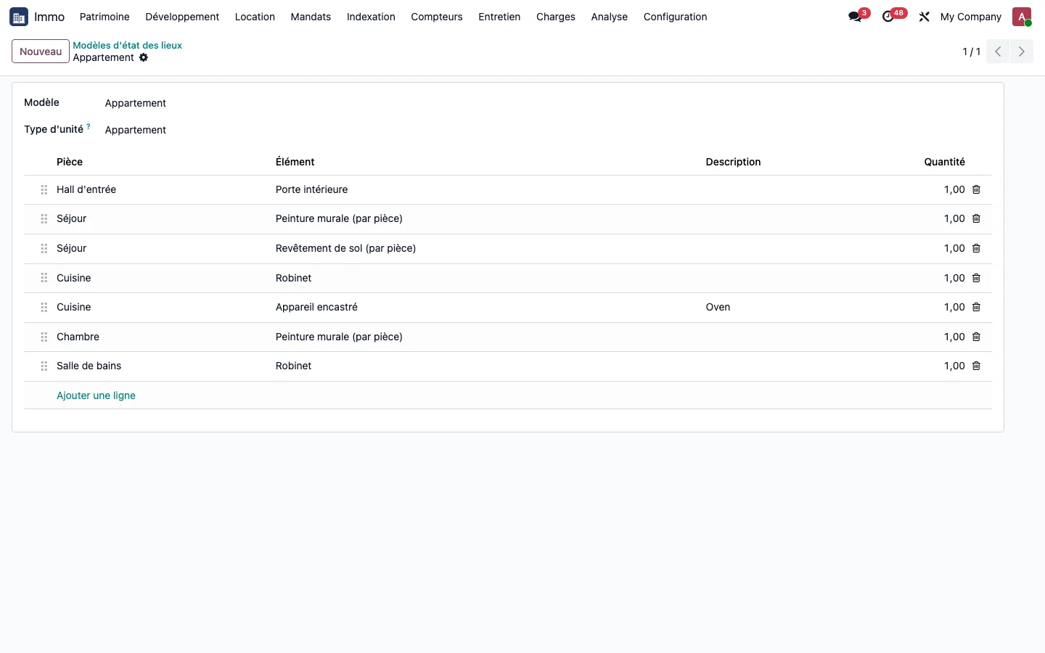The height and width of the screenshot is (653, 1045).
Task: Open the Charges menu
Action: (x=556, y=17)
